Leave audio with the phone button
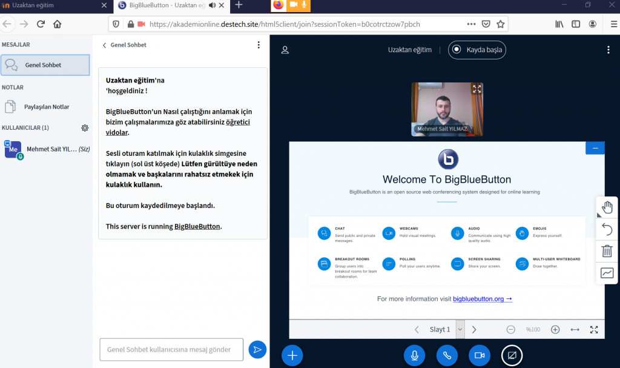620x368 pixels. (x=447, y=355)
